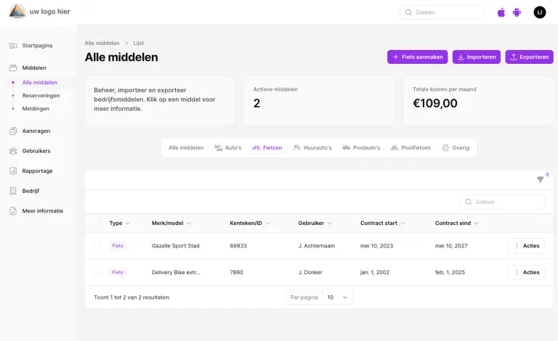Image resolution: width=558 pixels, height=341 pixels.
Task: Open Aanvragen in the sidebar
Action: coord(36,131)
